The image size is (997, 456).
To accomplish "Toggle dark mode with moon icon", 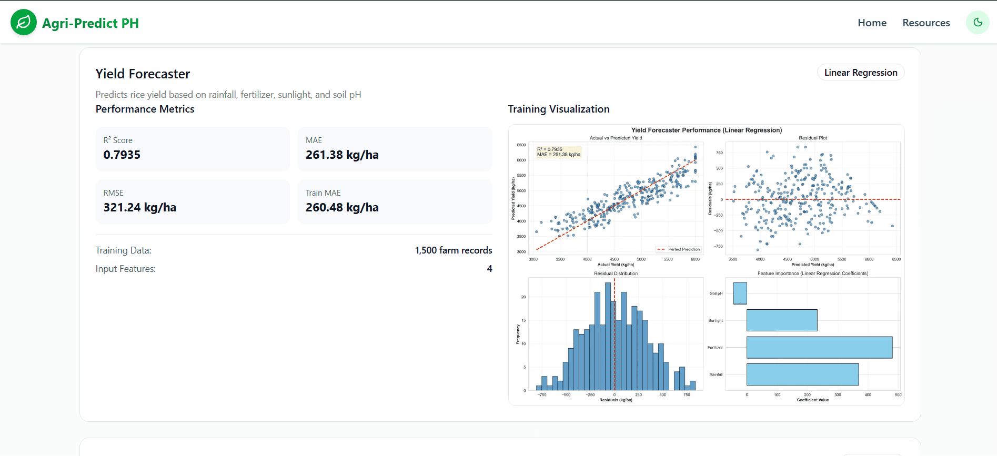I will [978, 22].
